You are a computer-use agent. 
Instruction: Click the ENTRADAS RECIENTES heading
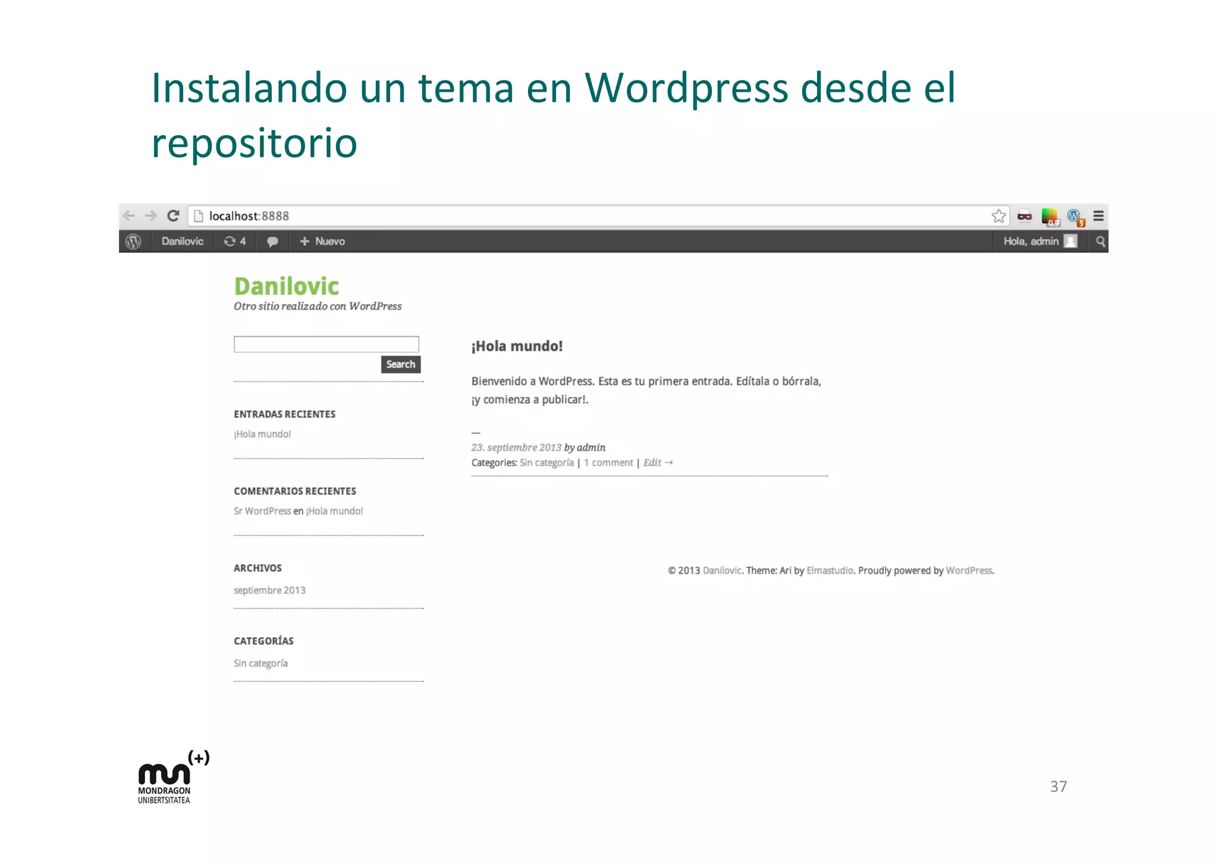click(284, 414)
